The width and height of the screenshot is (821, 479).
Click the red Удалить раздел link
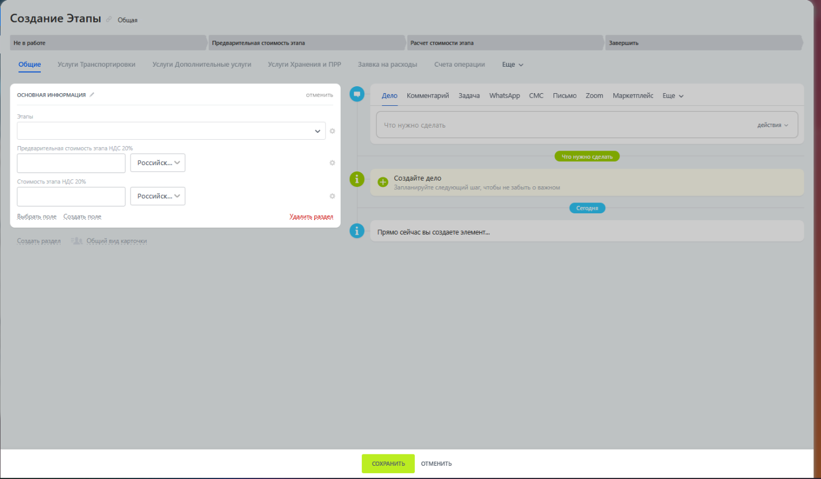pos(311,217)
